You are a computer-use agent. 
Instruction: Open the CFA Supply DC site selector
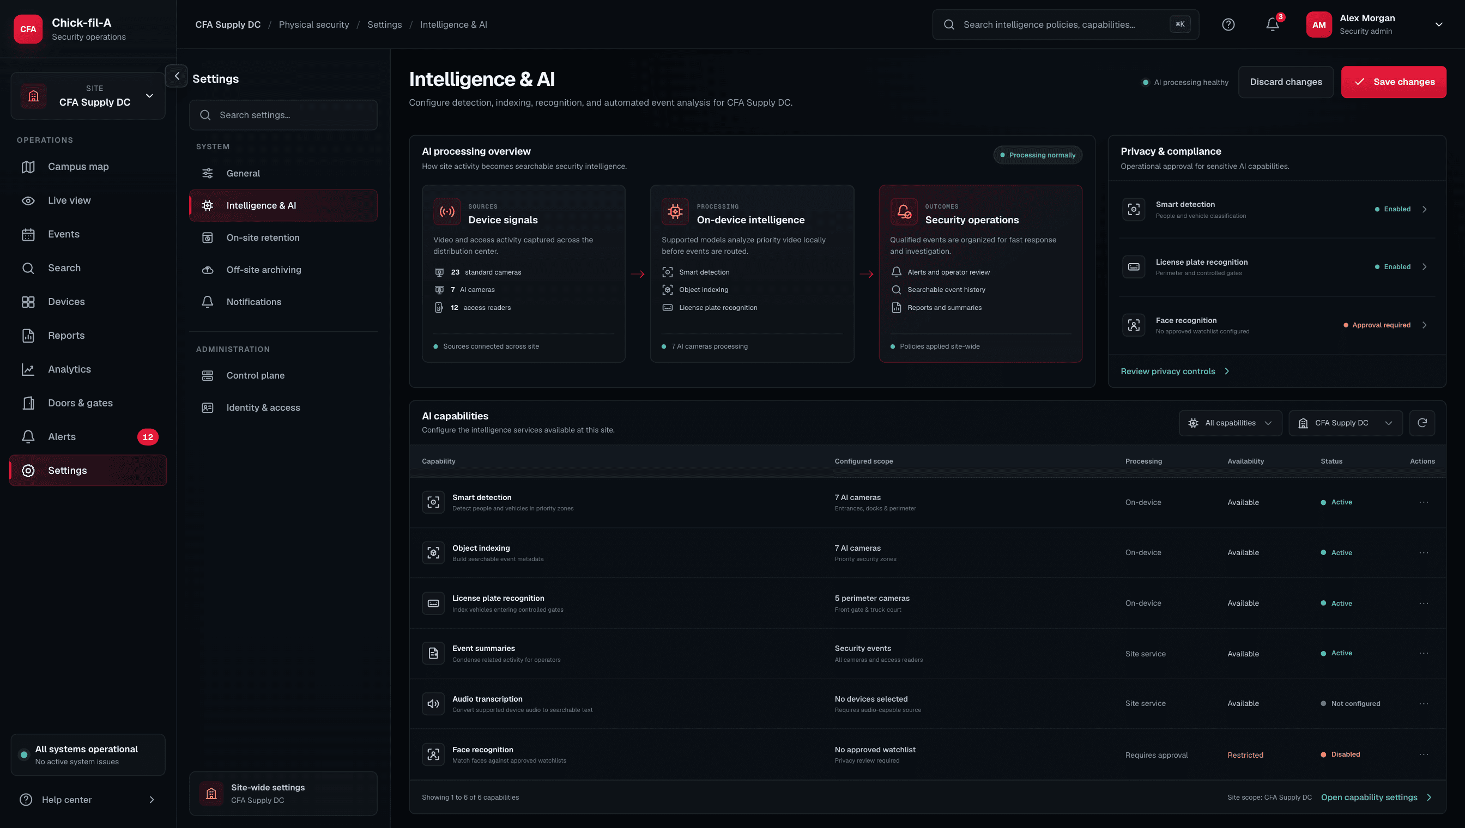[x=88, y=95]
